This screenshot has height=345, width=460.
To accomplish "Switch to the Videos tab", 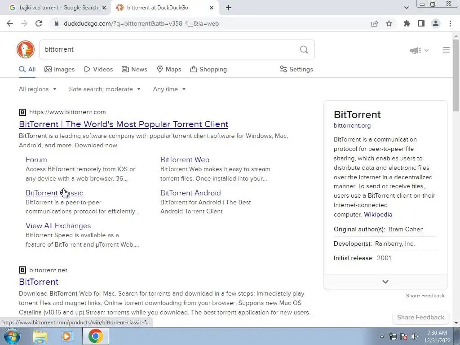I will pyautogui.click(x=98, y=70).
